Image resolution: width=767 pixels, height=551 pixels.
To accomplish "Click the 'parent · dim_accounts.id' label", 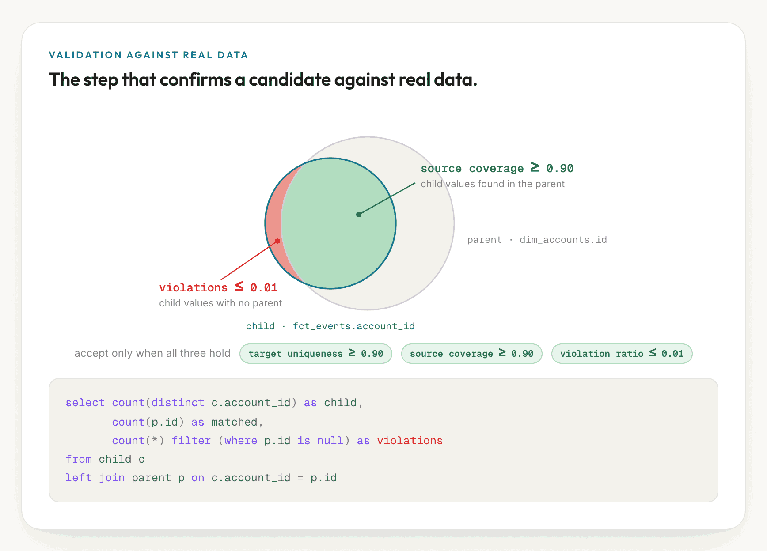I will click(537, 240).
